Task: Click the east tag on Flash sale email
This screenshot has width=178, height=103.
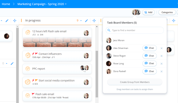Action: [65, 98]
